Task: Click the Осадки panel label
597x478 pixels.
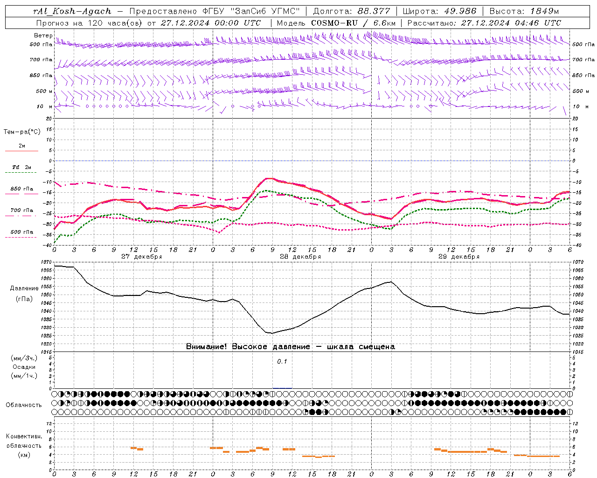Action: tap(24, 367)
